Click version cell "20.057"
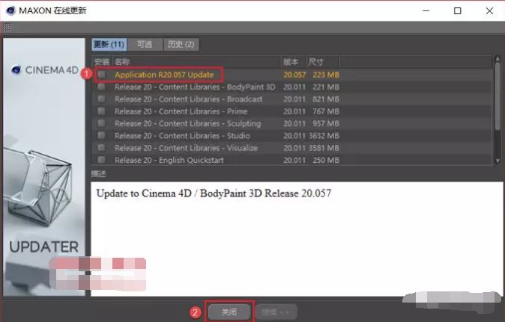Image resolution: width=505 pixels, height=322 pixels. click(294, 75)
